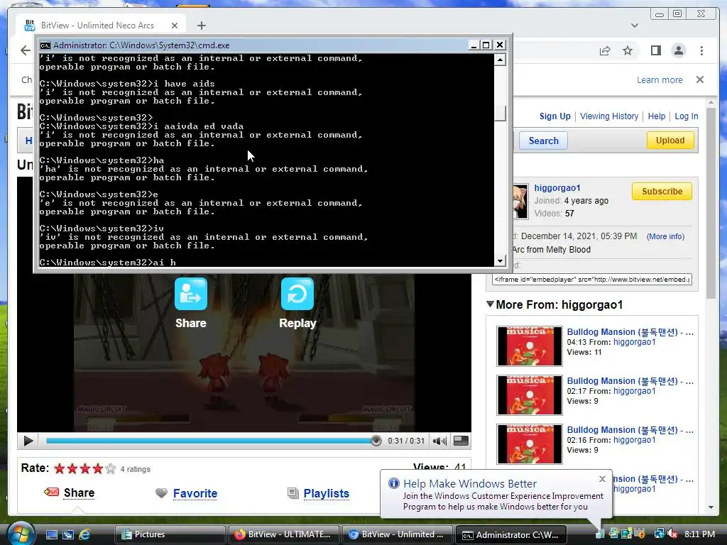Click the Favorite heart link
Viewport: 727px width, 545px height.
pos(195,493)
